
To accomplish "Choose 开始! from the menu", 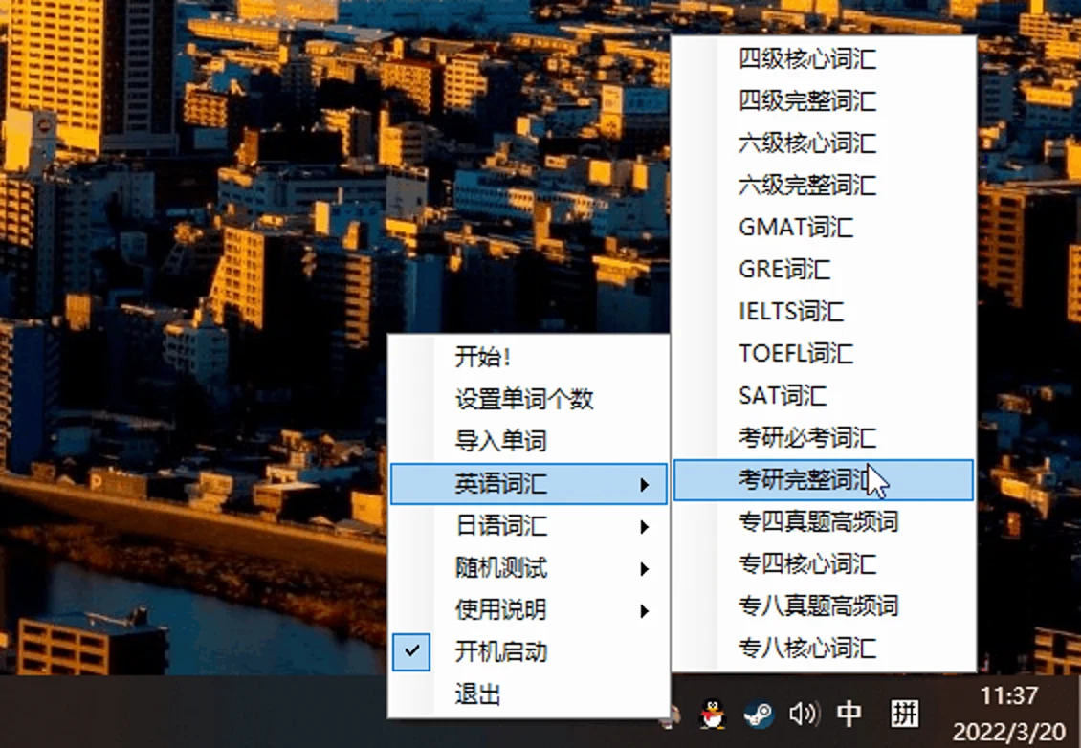I will (529, 357).
